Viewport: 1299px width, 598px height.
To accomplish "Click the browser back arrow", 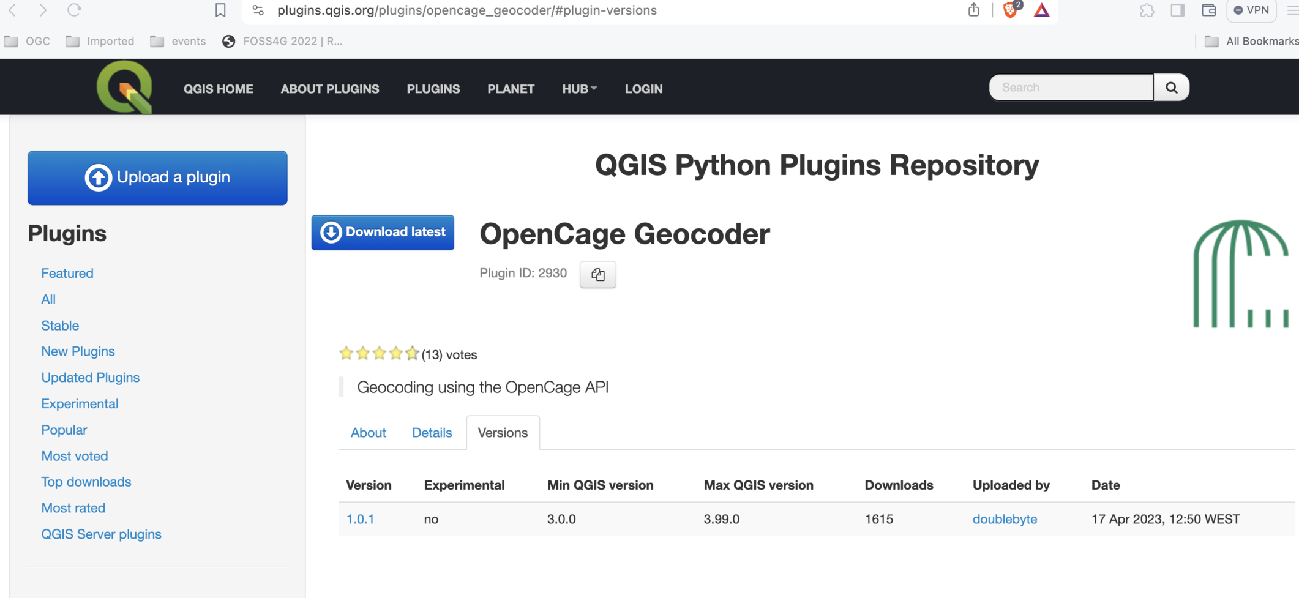I will [x=12, y=10].
